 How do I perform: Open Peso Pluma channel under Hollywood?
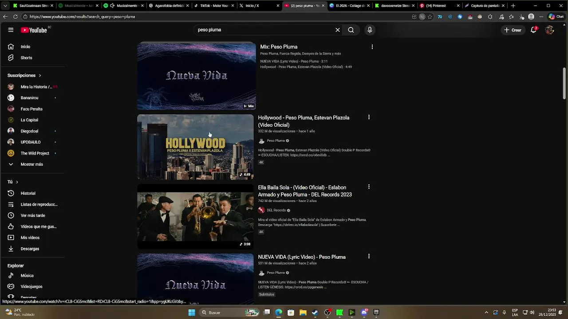click(276, 141)
